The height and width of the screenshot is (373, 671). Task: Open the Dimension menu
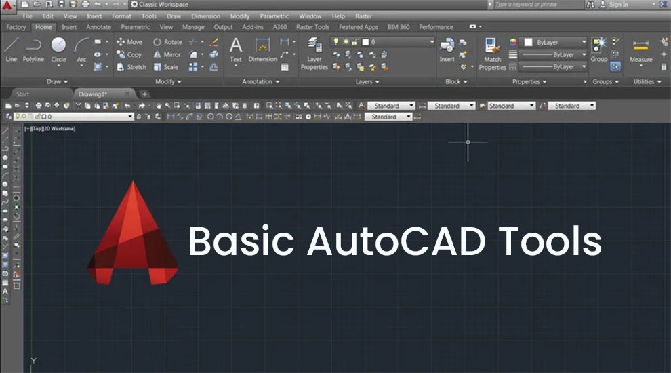click(205, 16)
